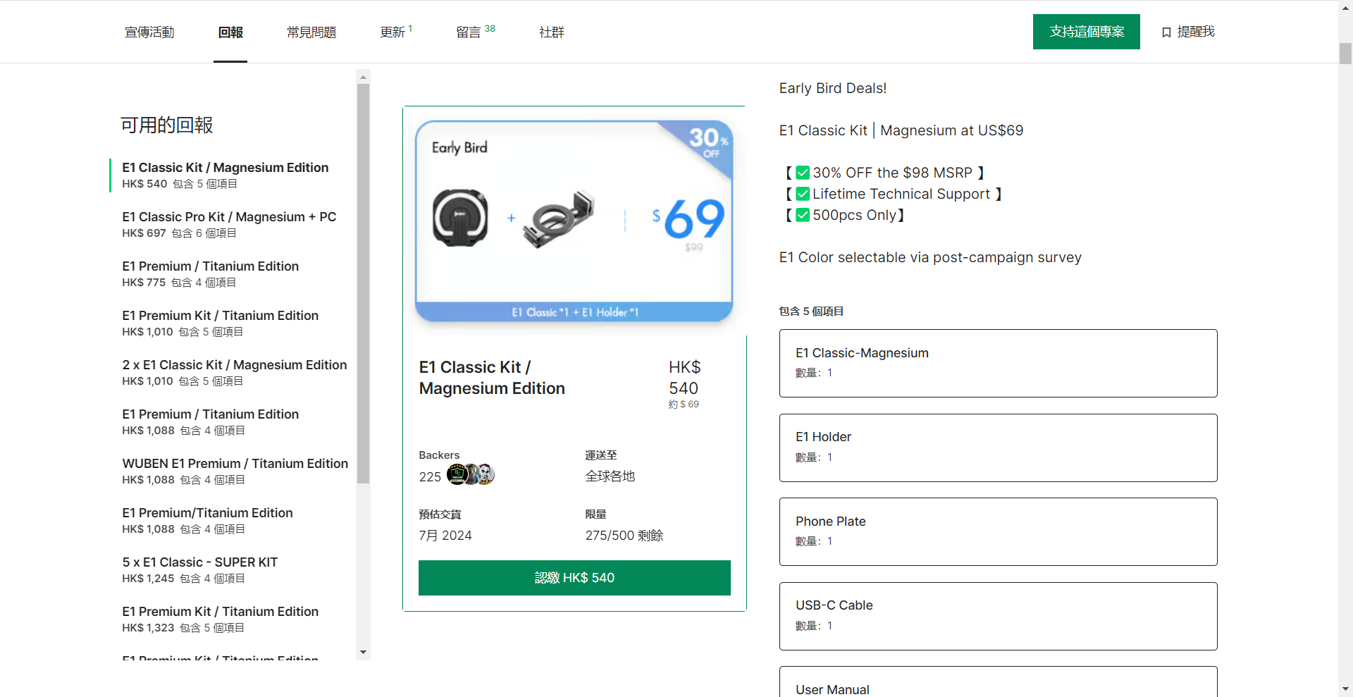Open the 更新 tab
Image resolution: width=1353 pixels, height=697 pixels.
(396, 32)
